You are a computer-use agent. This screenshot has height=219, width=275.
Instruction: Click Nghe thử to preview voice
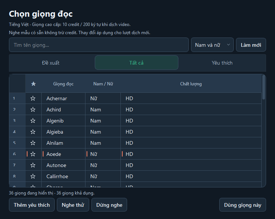[73, 205]
